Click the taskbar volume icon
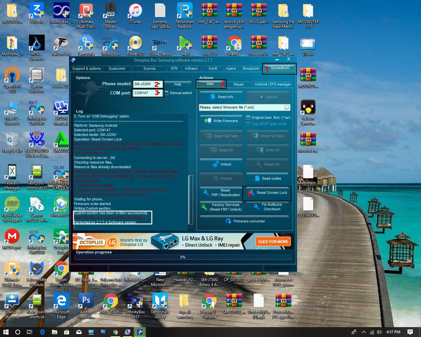Image resolution: width=421 pixels, height=337 pixels. point(379,332)
